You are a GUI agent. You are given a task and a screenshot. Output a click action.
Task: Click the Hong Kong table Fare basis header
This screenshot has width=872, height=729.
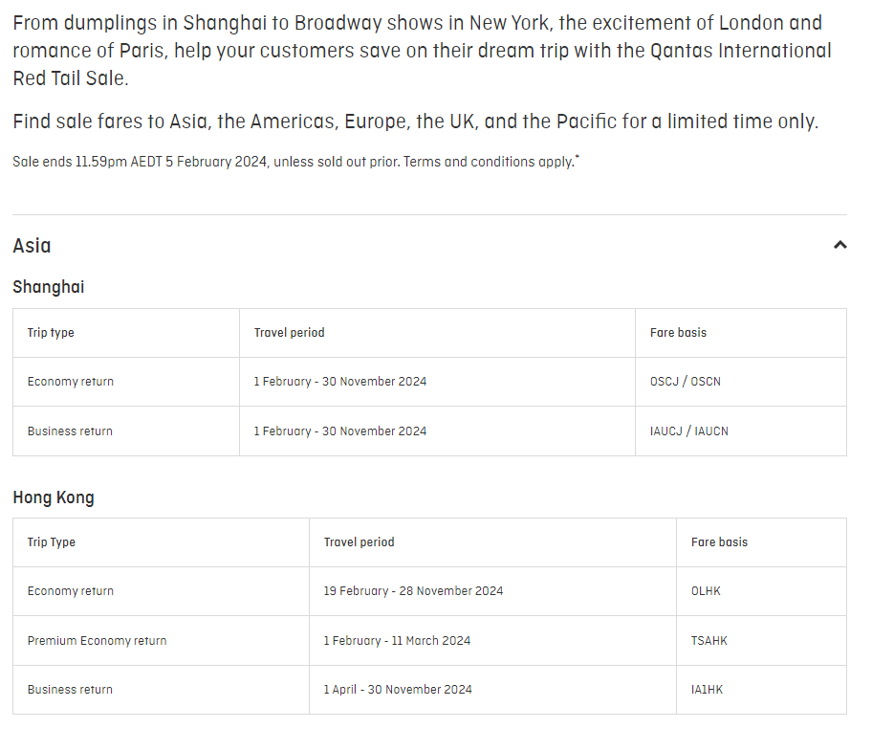719,542
